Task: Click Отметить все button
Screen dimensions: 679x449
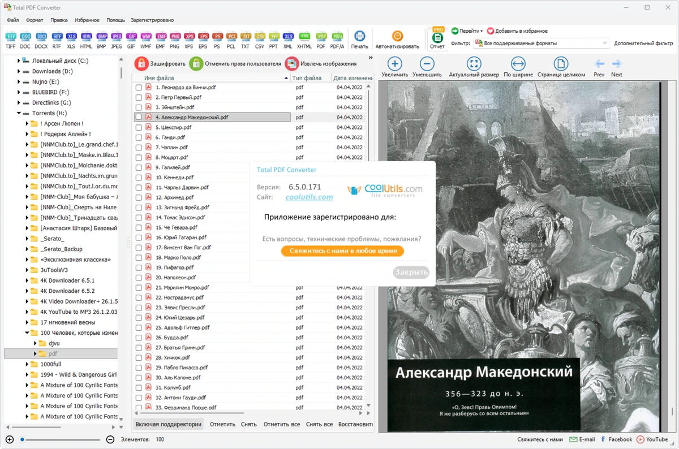Action: 281,424
